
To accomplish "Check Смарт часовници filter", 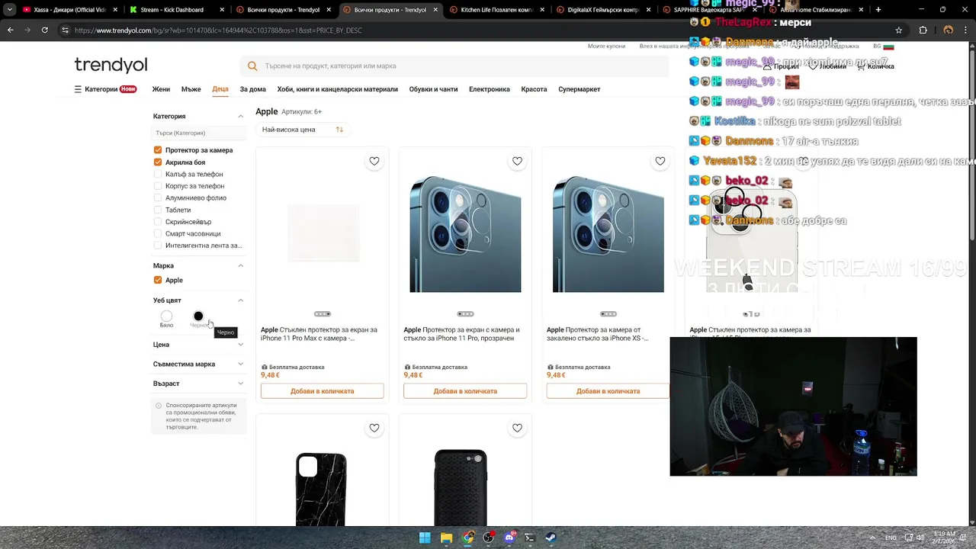I will pyautogui.click(x=158, y=233).
